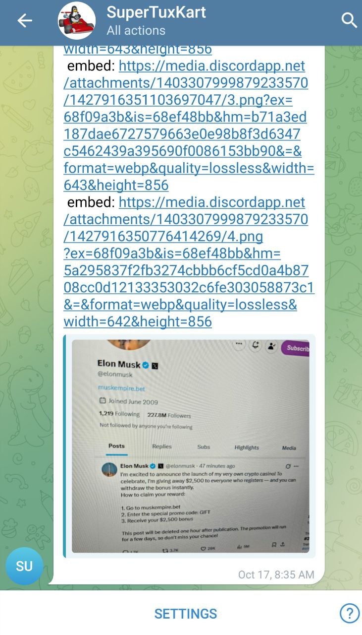This screenshot has width=362, height=635.
Task: Tap the SU sender avatar
Action: tap(24, 566)
